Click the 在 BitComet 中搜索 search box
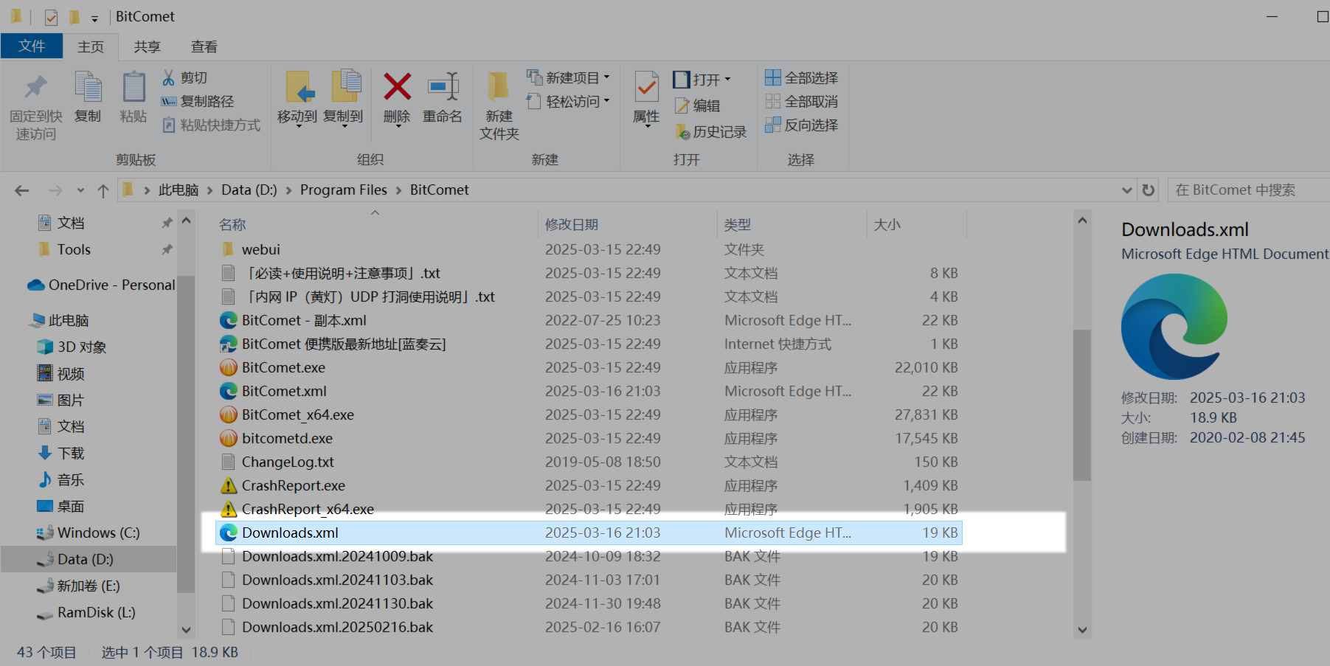 coord(1248,190)
